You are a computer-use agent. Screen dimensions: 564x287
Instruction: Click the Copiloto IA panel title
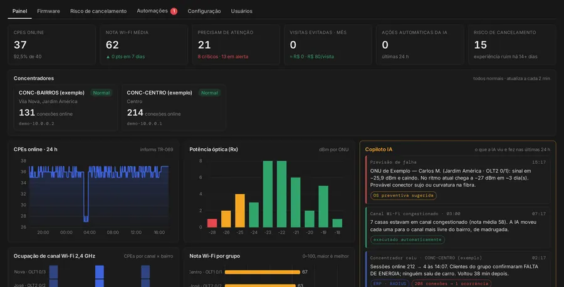pyautogui.click(x=379, y=149)
